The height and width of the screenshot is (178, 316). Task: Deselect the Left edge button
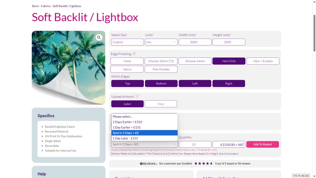click(195, 83)
